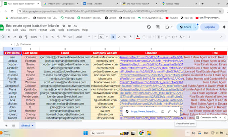Increase decimal places icon
This screenshot has height=137, width=228.
point(64,37)
